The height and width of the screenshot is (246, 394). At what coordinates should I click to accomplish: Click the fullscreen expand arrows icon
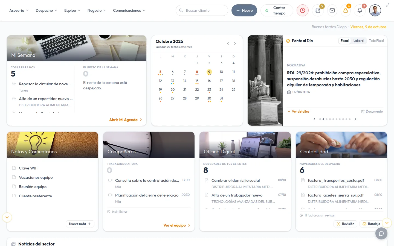tap(388, 5)
